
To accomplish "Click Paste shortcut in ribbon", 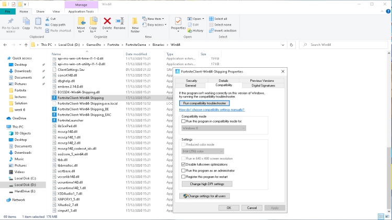I will (58, 30).
